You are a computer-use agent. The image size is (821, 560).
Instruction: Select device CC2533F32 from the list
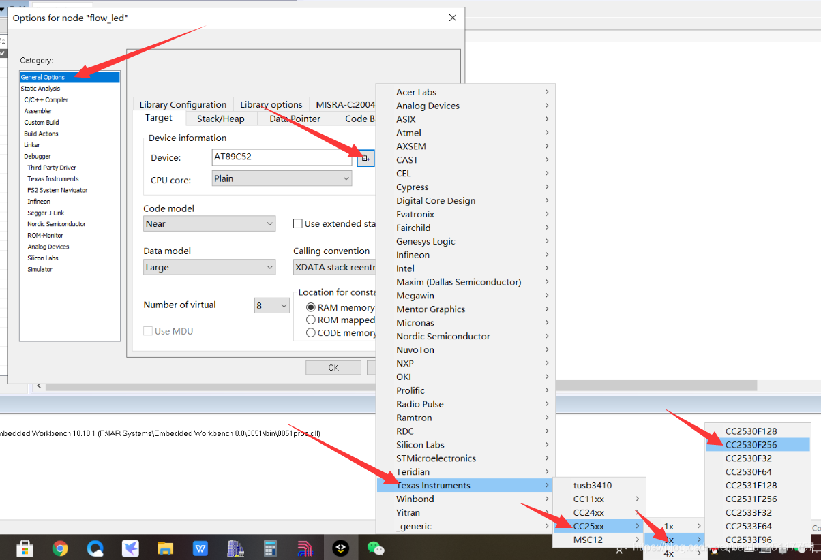click(x=758, y=512)
